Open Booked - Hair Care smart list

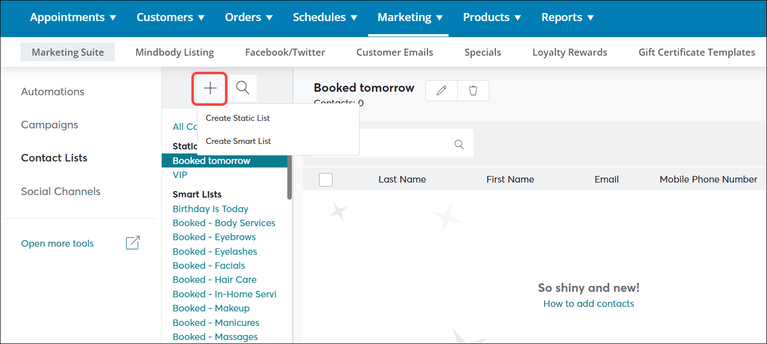[x=214, y=280]
